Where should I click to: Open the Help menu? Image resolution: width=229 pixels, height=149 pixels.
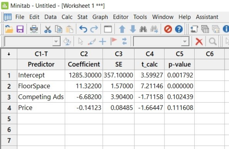[x=184, y=17]
